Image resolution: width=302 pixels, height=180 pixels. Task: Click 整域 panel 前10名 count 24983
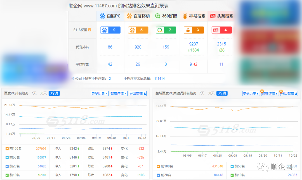[x=292, y=175]
